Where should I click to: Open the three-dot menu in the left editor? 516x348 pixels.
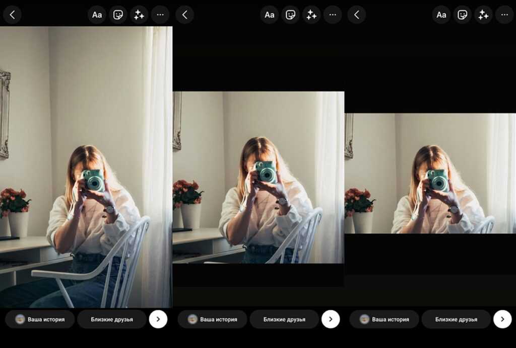tap(160, 15)
